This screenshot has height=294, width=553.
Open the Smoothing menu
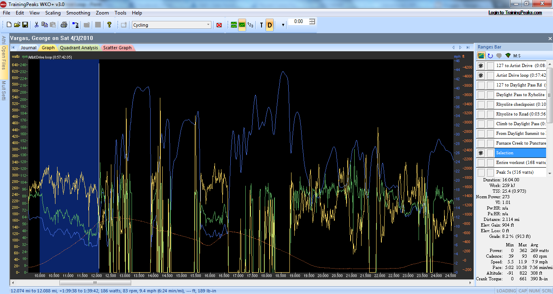[78, 13]
